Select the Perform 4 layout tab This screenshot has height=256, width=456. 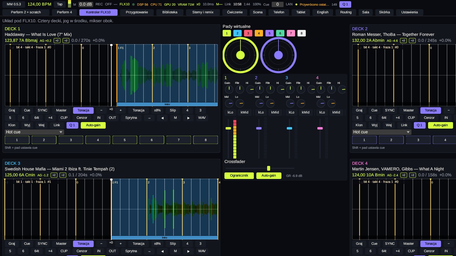tap(64, 12)
